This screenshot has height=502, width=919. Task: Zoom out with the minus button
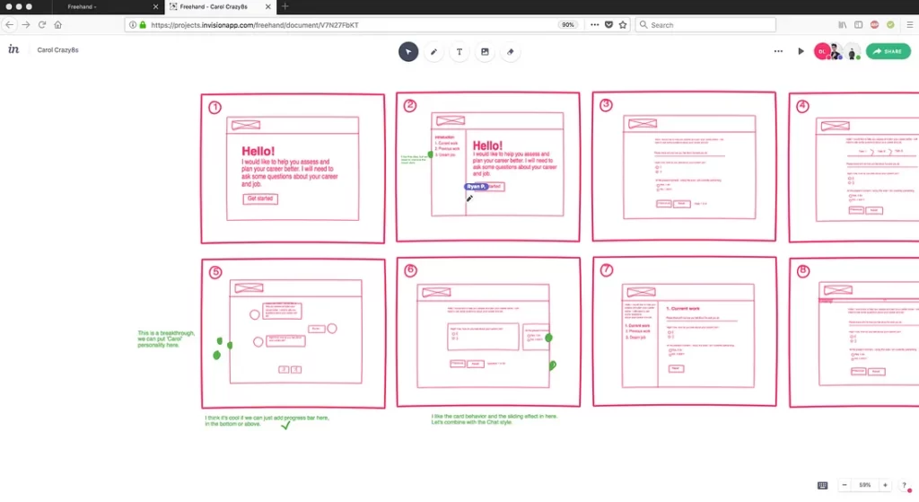[845, 485]
